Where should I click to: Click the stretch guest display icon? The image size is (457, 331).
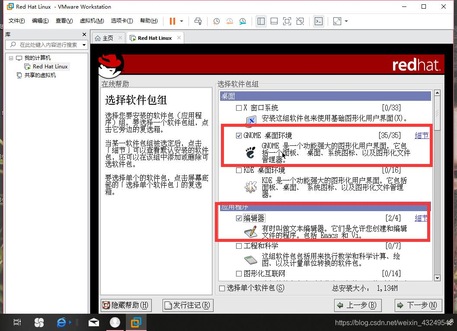click(x=337, y=21)
